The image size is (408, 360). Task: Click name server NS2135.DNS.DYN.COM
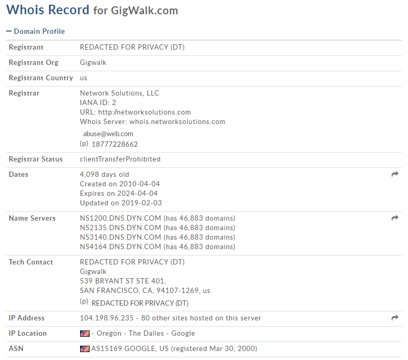[x=120, y=228]
